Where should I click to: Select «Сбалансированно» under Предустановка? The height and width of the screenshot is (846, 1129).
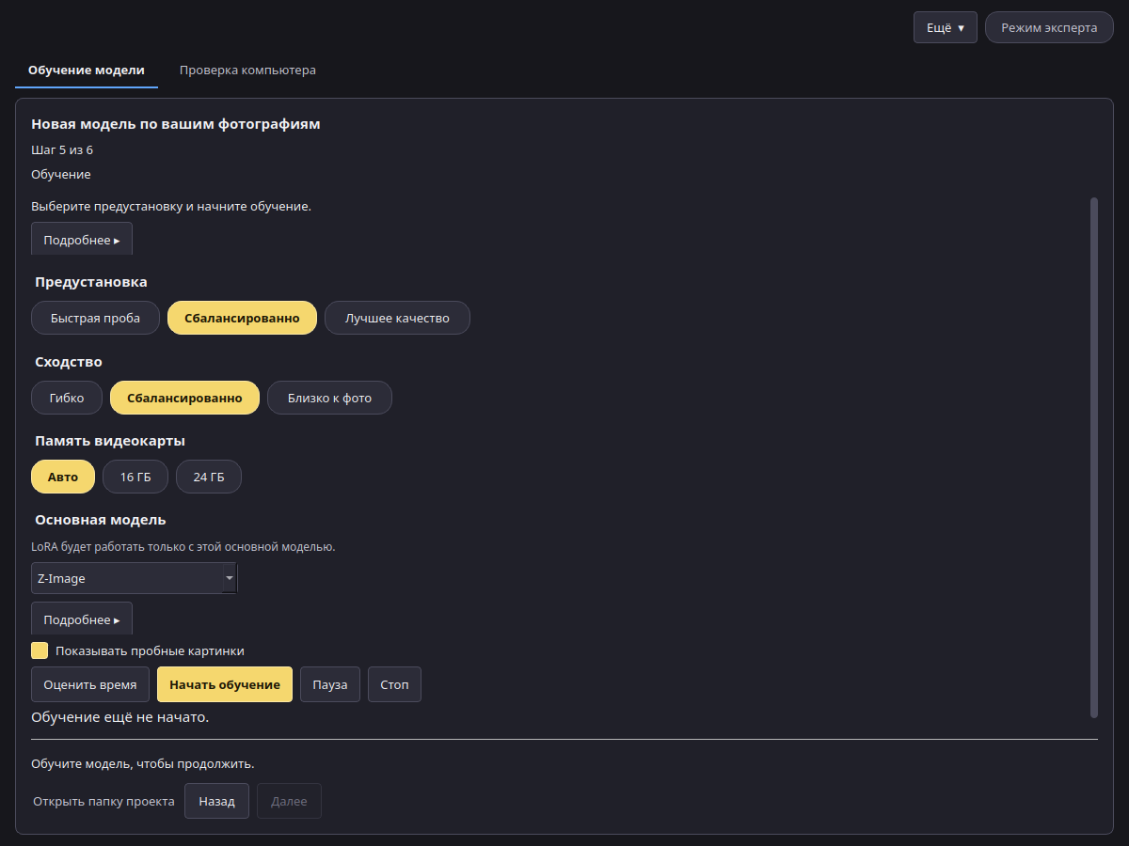tap(242, 318)
